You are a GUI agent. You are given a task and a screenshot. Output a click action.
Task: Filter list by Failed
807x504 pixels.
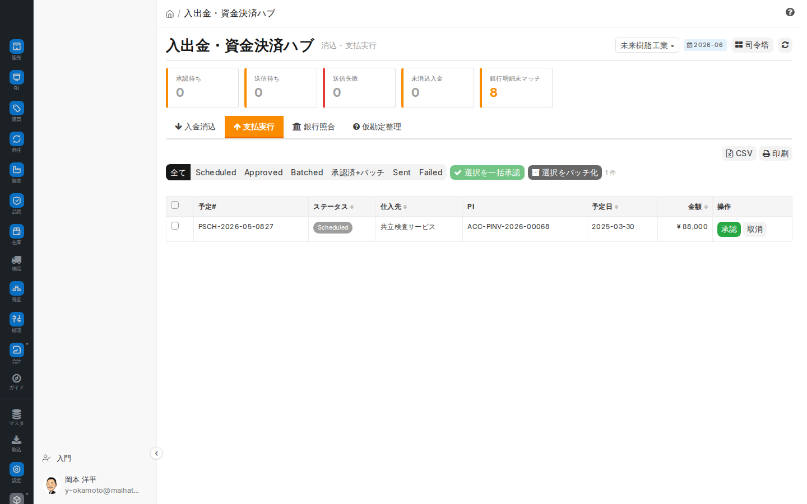coord(431,172)
